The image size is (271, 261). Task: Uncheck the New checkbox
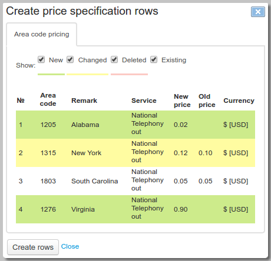[x=41, y=59]
